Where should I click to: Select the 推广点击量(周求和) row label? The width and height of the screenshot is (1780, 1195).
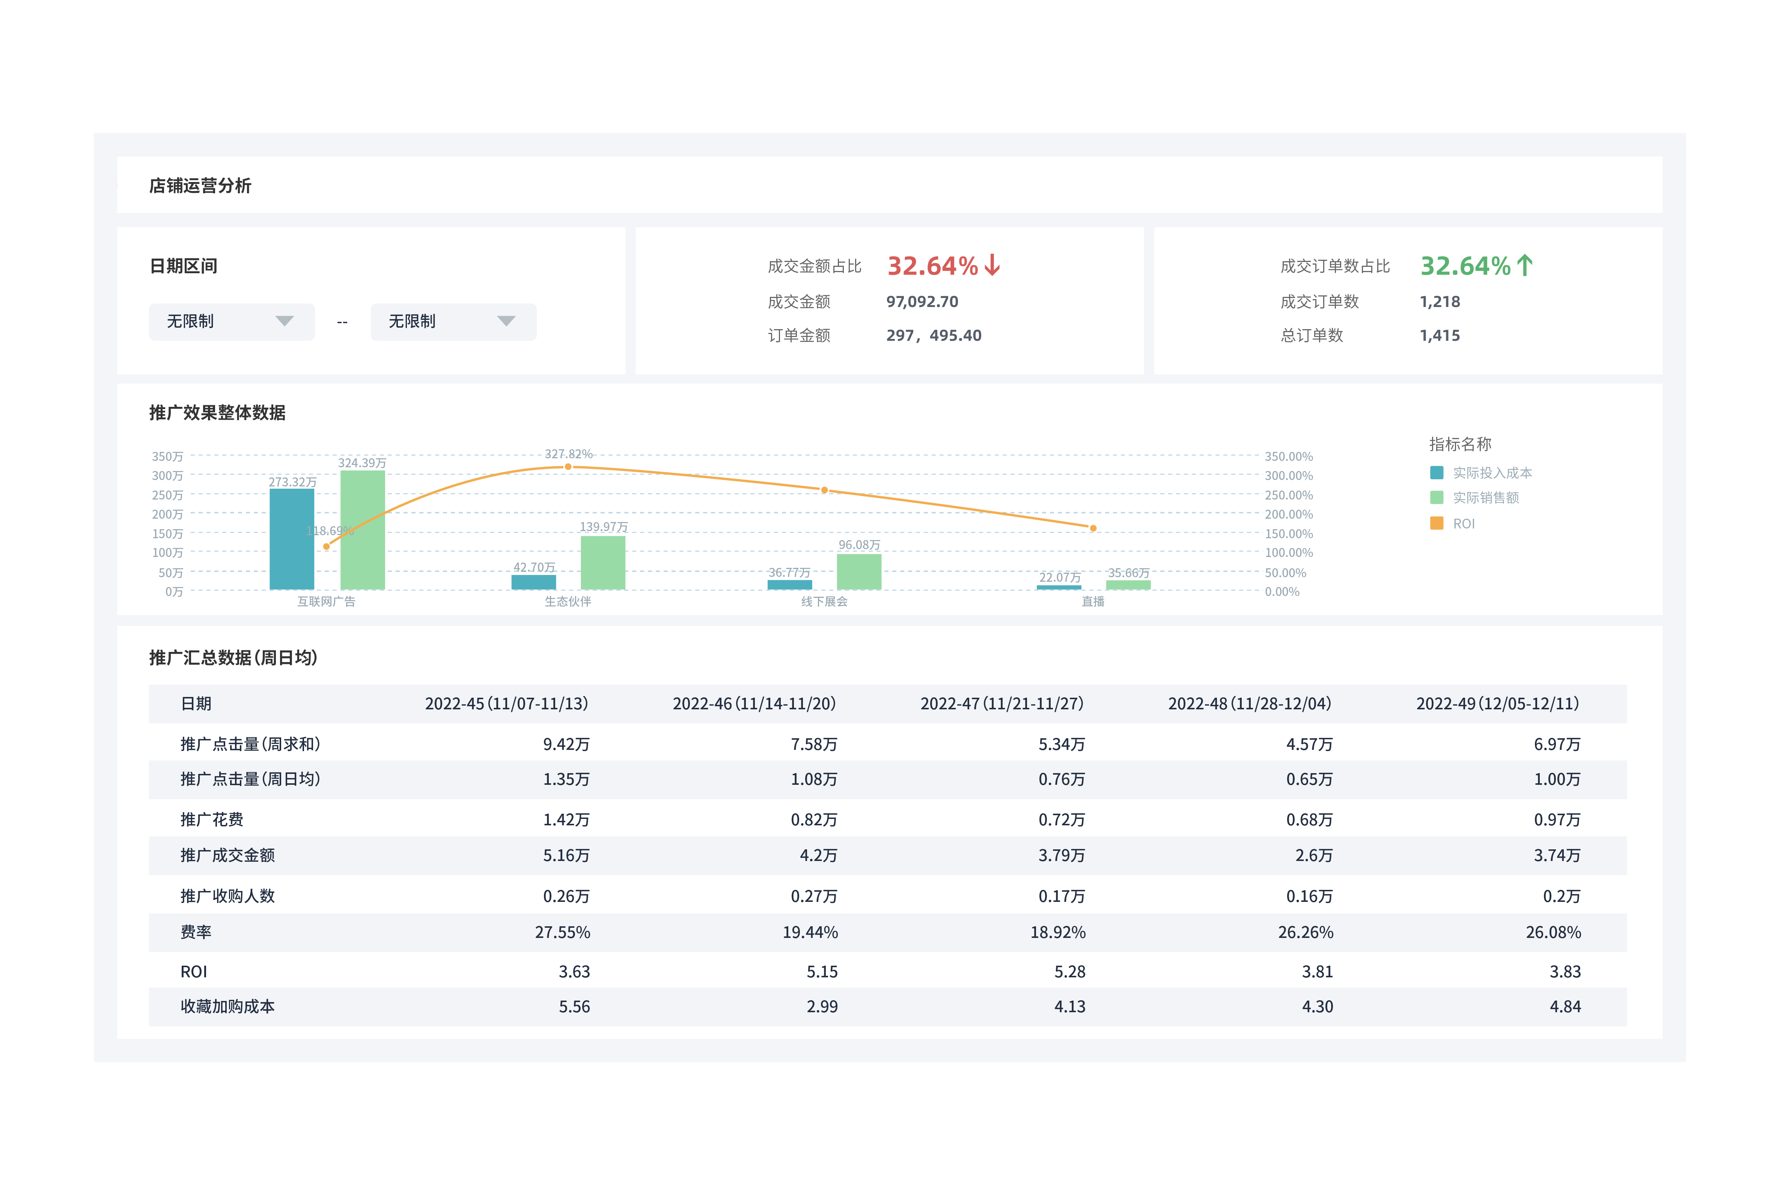tap(251, 745)
